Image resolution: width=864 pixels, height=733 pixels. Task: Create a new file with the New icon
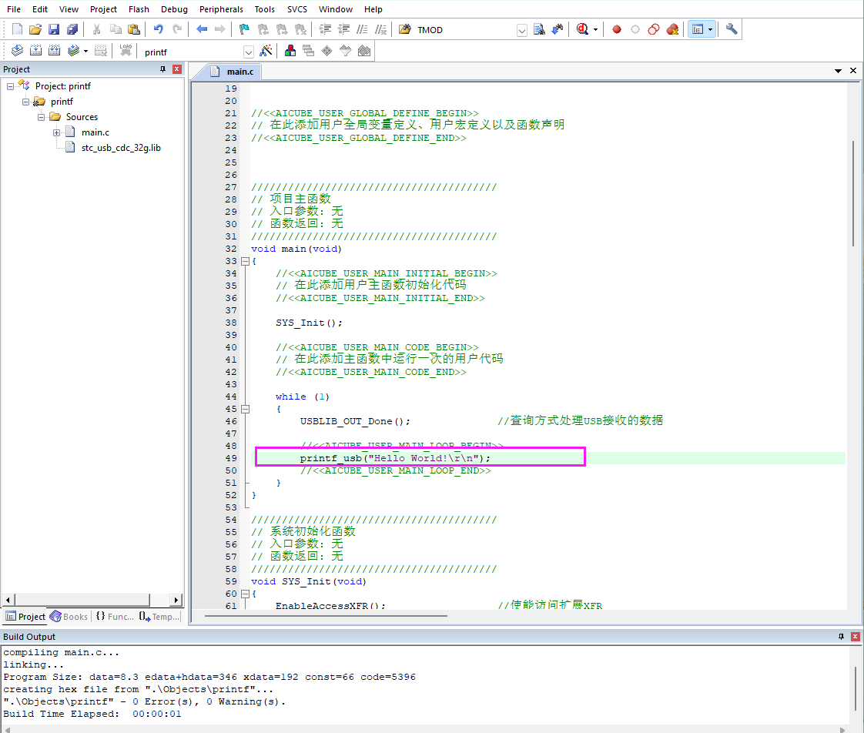[17, 29]
